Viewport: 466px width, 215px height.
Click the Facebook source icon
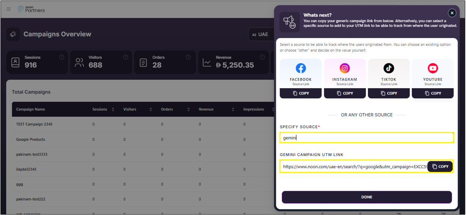point(300,68)
